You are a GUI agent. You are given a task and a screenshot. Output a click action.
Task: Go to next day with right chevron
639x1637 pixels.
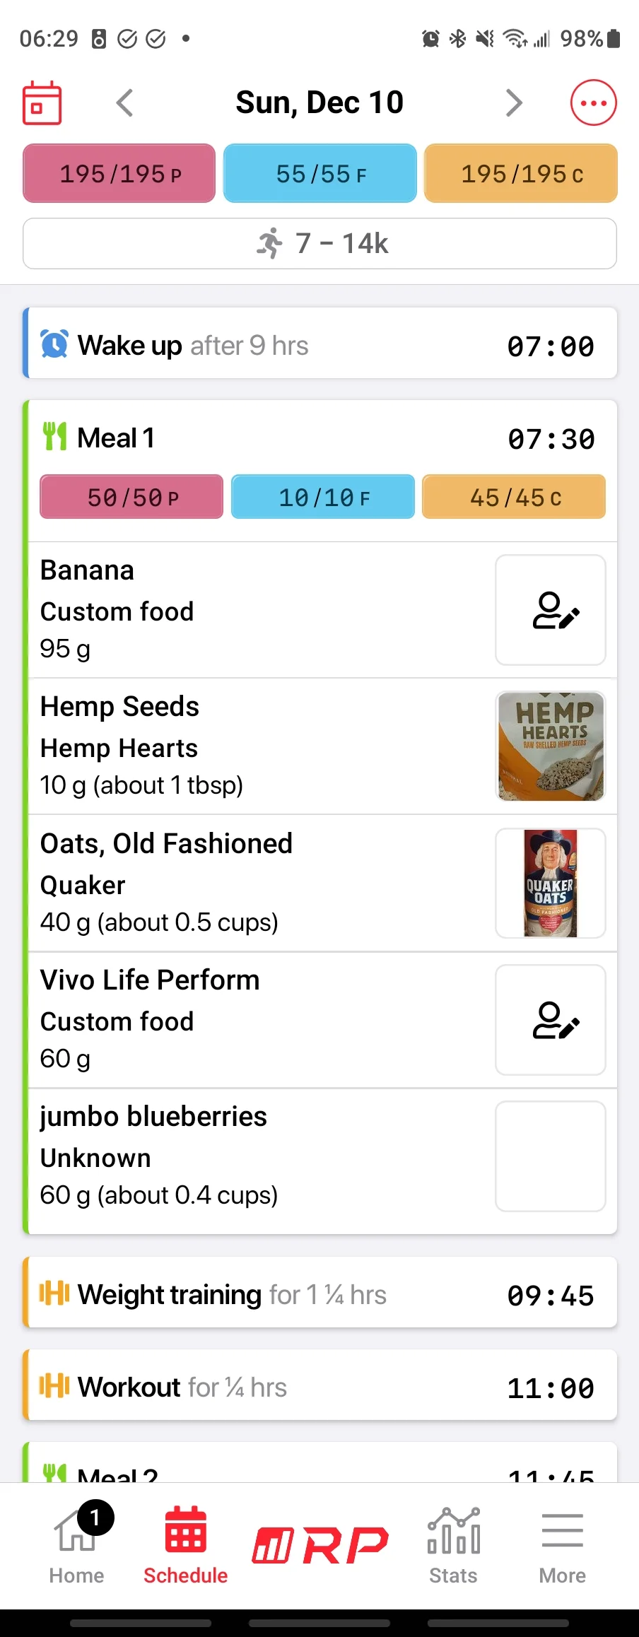[514, 103]
